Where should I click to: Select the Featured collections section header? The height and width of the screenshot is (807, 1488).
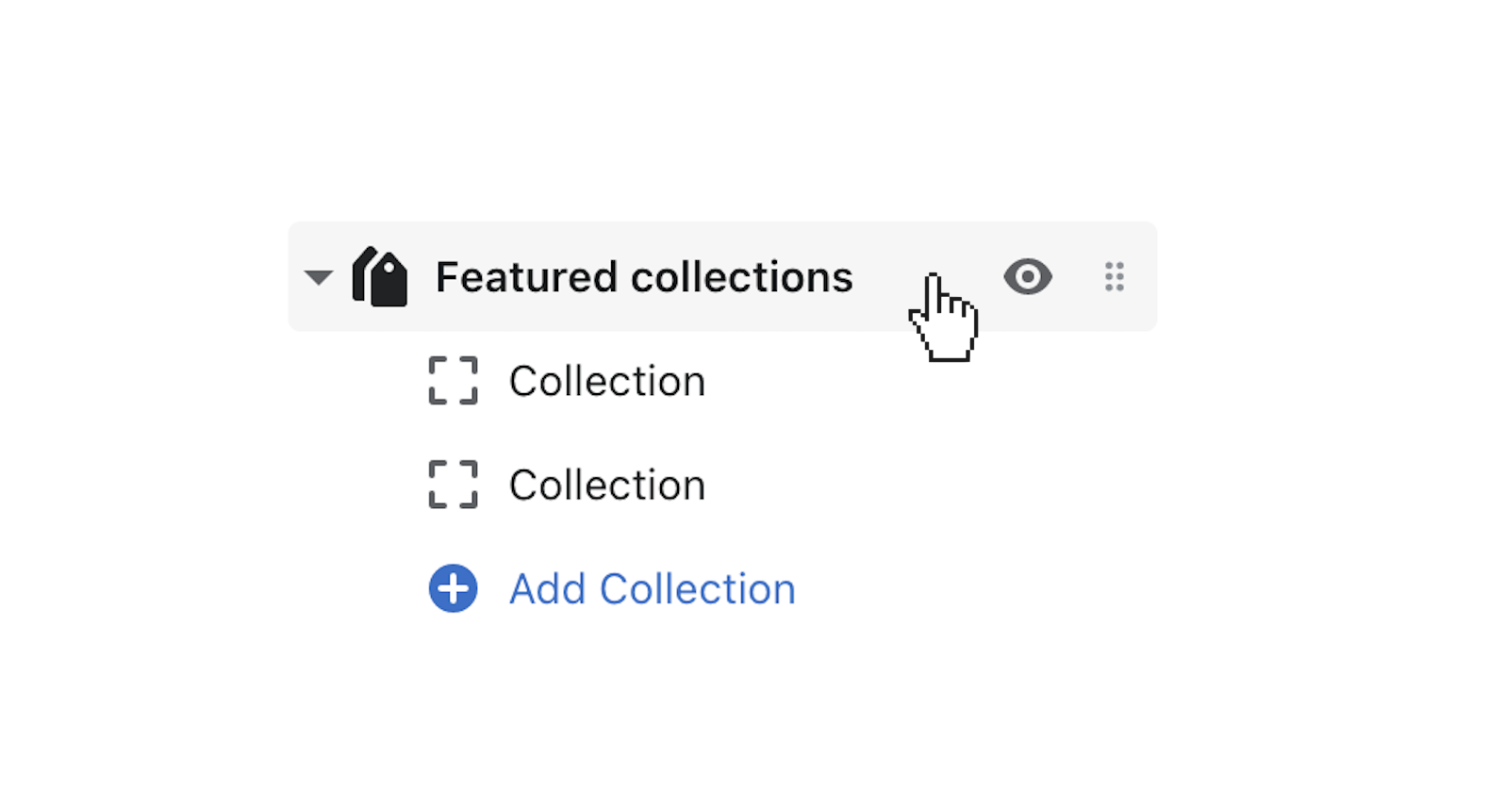643,276
